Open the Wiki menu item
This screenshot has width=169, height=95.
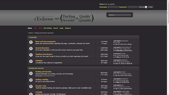click(40, 28)
